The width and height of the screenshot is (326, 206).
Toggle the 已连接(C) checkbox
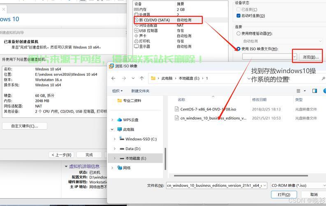(238, 9)
